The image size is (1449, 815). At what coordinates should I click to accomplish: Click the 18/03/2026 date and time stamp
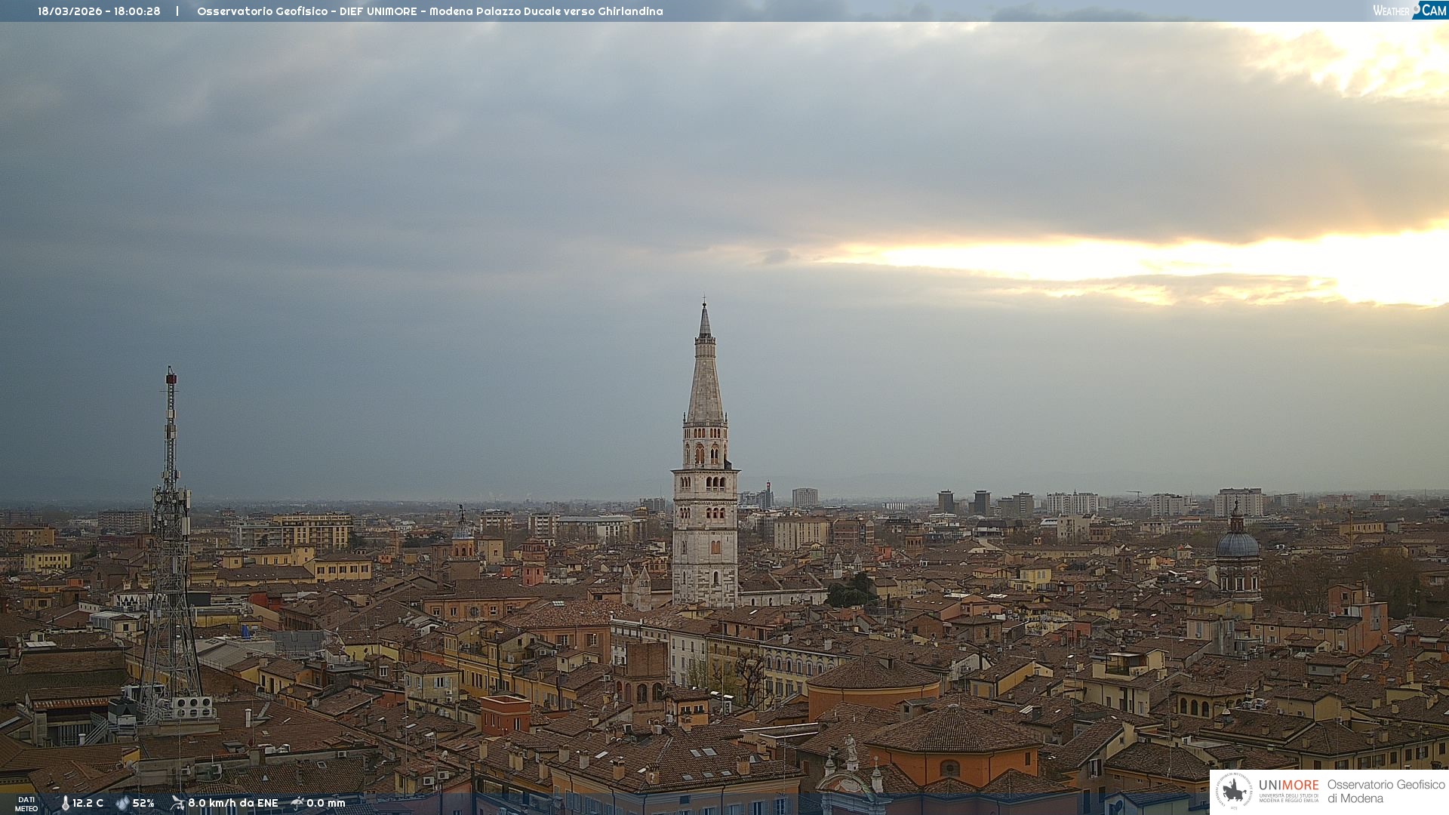pyautogui.click(x=99, y=11)
